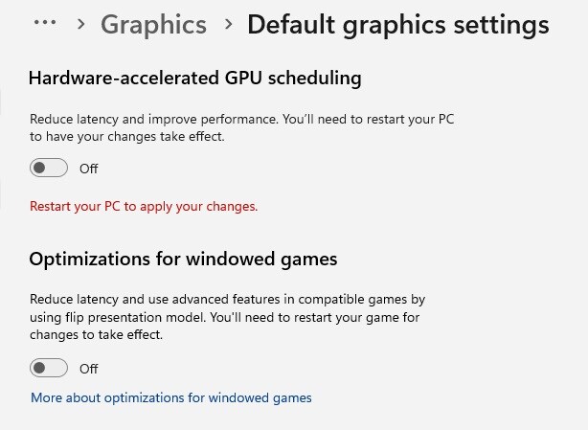Screen dimensions: 588x430
Task: Go back to the Graphics breadcrumb page
Action: pyautogui.click(x=153, y=25)
